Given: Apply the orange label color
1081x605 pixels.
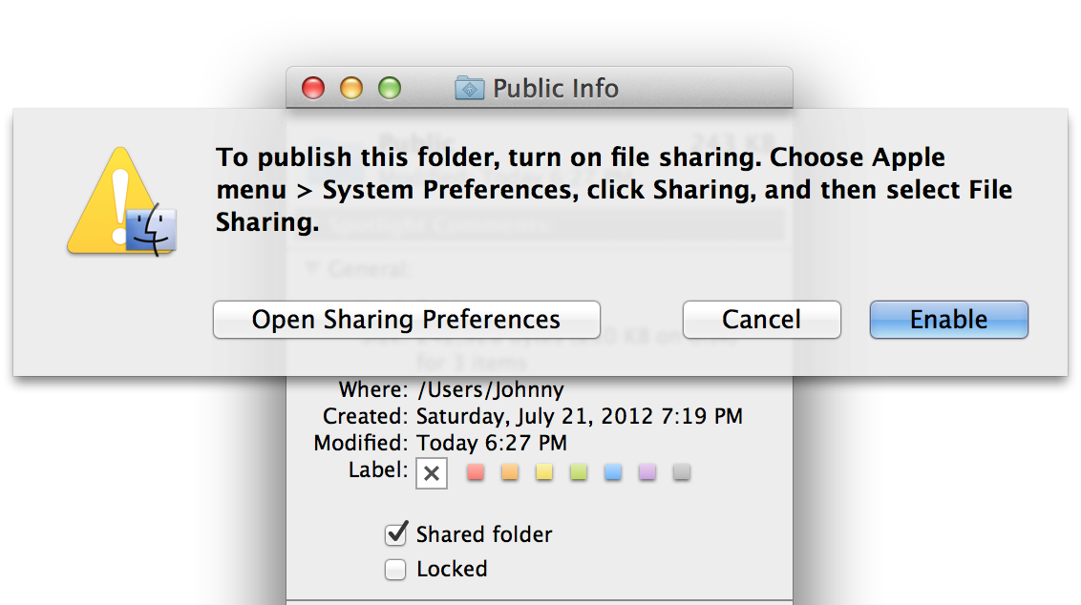Looking at the screenshot, I should (510, 472).
